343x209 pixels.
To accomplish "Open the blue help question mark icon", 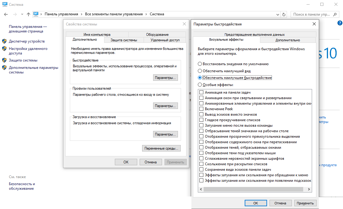I will [x=340, y=23].
